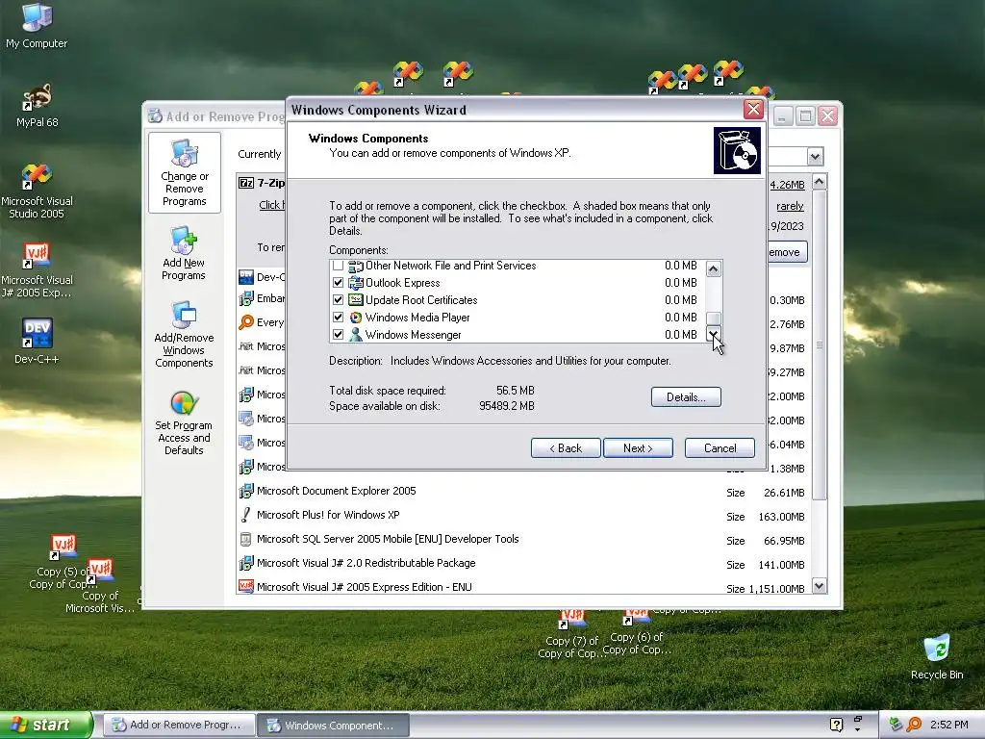Select Change or Remove Programs sidebar icon

[x=184, y=173]
